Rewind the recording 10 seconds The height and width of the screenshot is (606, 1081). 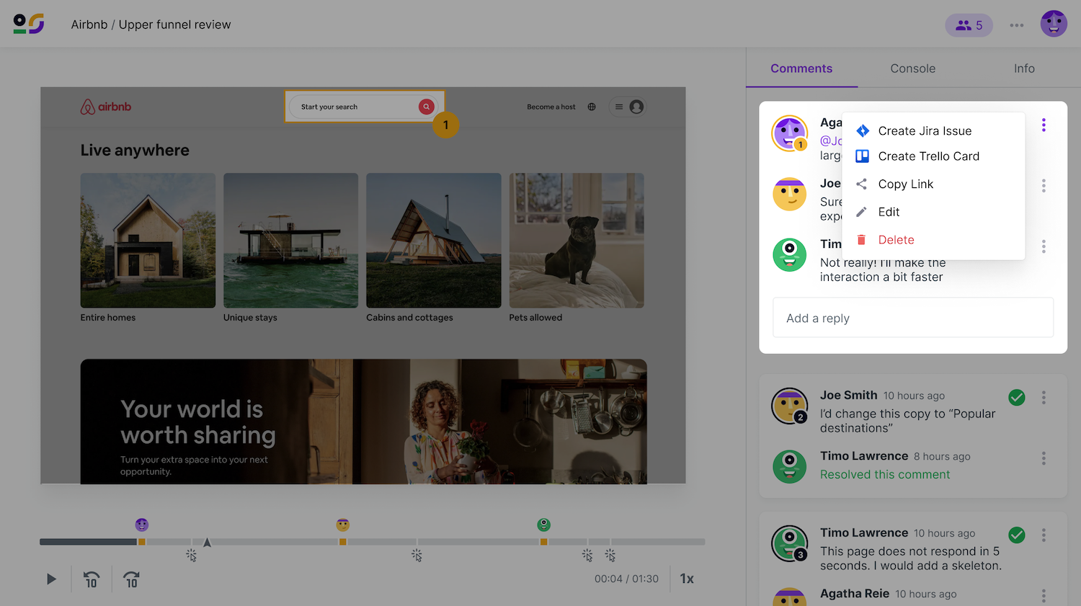(92, 579)
